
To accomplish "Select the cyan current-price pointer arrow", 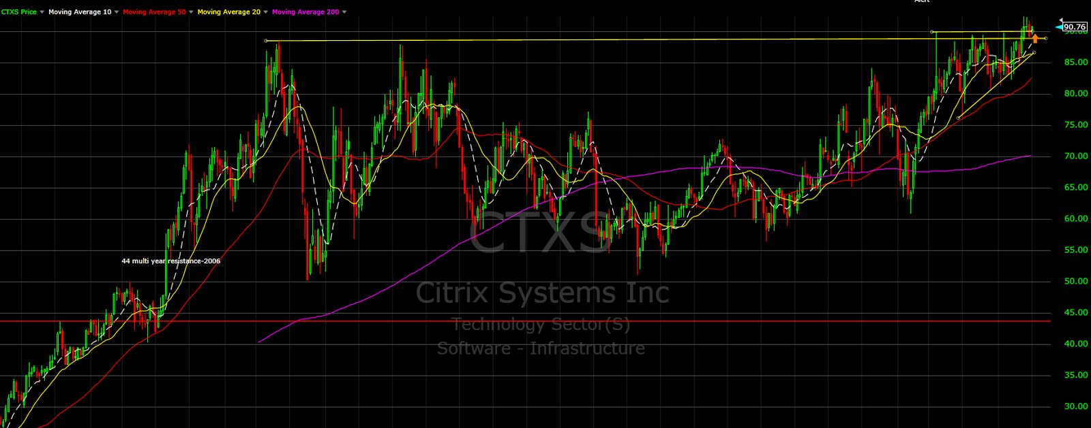I will click(1059, 27).
